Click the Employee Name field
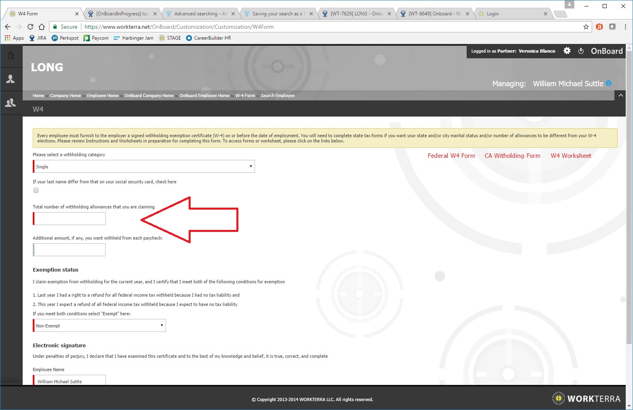The image size is (633, 410). pos(69,380)
